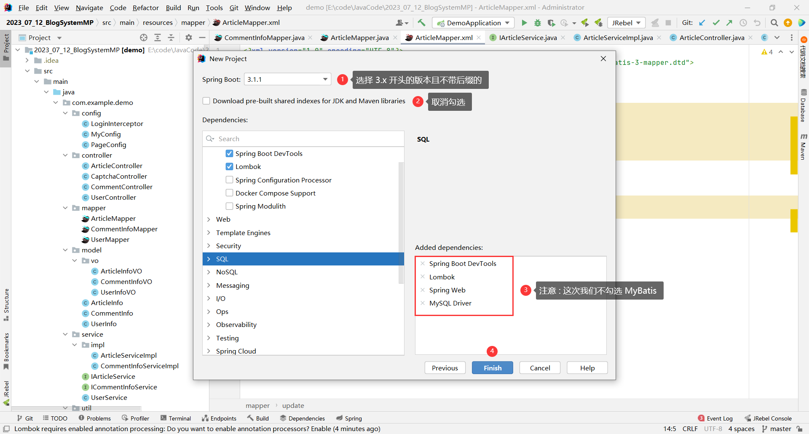This screenshot has height=434, width=809.
Task: Open Help for the New Project dialog
Action: pos(587,368)
